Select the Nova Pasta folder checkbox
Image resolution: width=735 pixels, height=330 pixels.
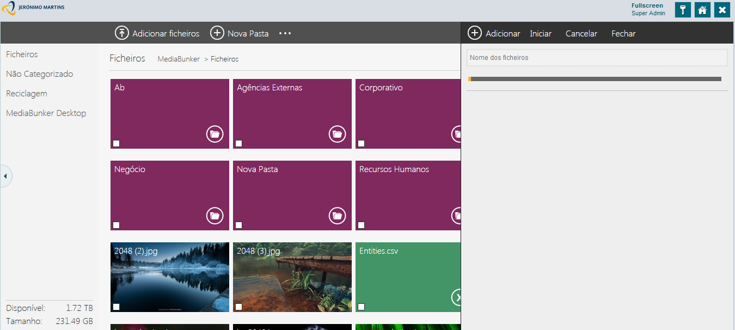point(238,225)
